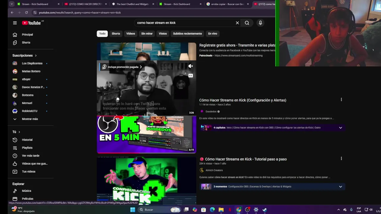Open streamyard.com sponsored link

(238, 56)
